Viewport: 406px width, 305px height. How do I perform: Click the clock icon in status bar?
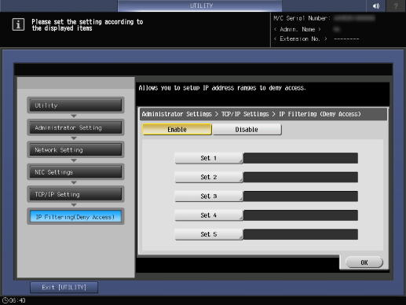[x=5, y=300]
